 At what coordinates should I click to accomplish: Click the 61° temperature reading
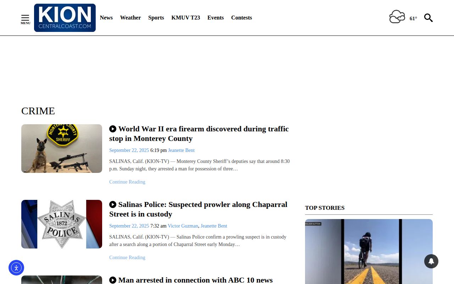coord(413,18)
